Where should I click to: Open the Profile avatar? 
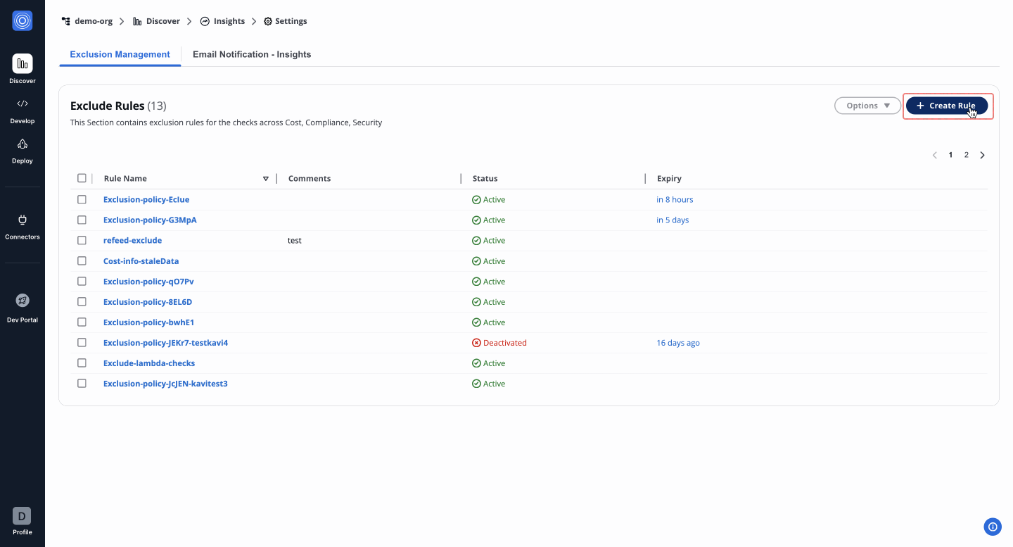click(x=22, y=516)
